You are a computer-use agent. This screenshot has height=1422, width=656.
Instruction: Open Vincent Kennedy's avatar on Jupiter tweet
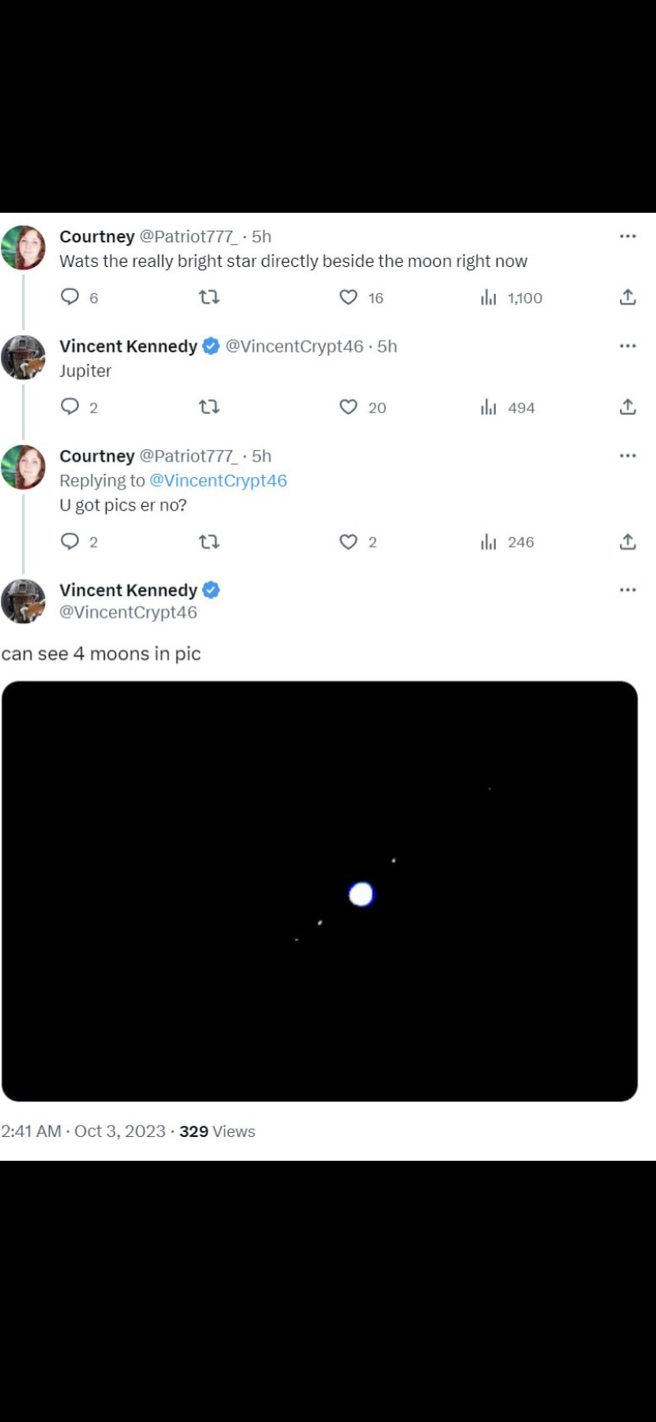click(x=24, y=357)
